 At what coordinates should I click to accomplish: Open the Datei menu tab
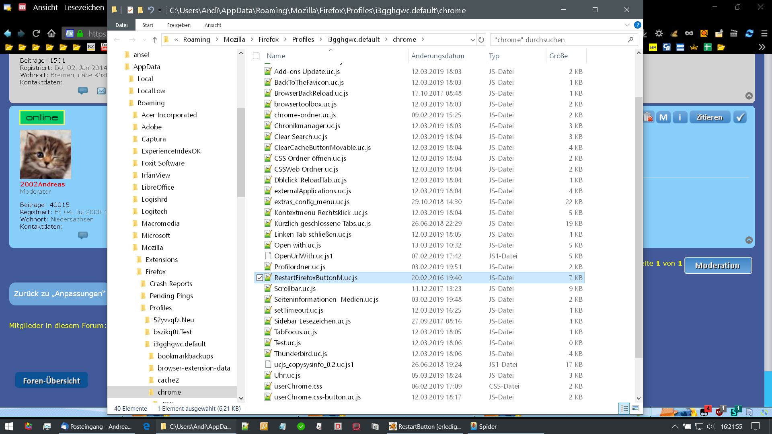pos(121,25)
